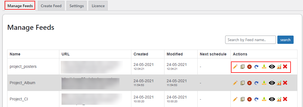The height and width of the screenshot is (107, 303).
Task: Refresh the project_posters feed
Action: pos(257,67)
